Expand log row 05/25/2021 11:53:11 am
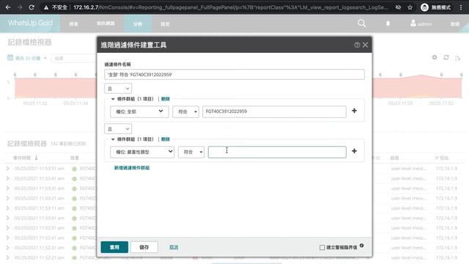The height and width of the screenshot is (264, 469). point(8,208)
